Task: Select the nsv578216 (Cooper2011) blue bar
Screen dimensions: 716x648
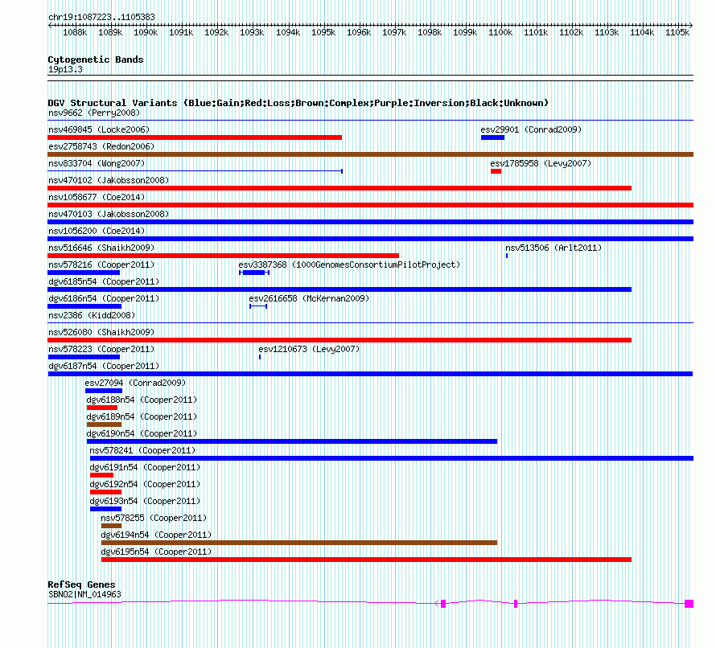Action: 84,273
